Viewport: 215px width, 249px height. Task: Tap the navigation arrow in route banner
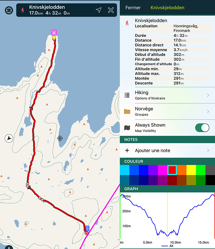98,10
